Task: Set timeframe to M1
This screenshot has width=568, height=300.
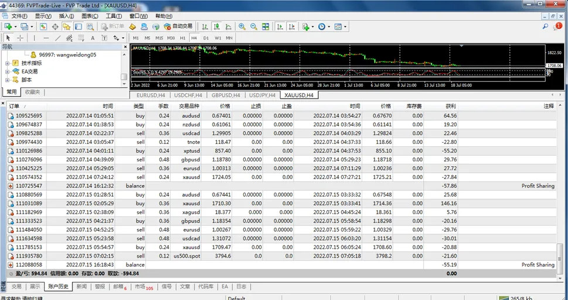Action: [x=136, y=38]
